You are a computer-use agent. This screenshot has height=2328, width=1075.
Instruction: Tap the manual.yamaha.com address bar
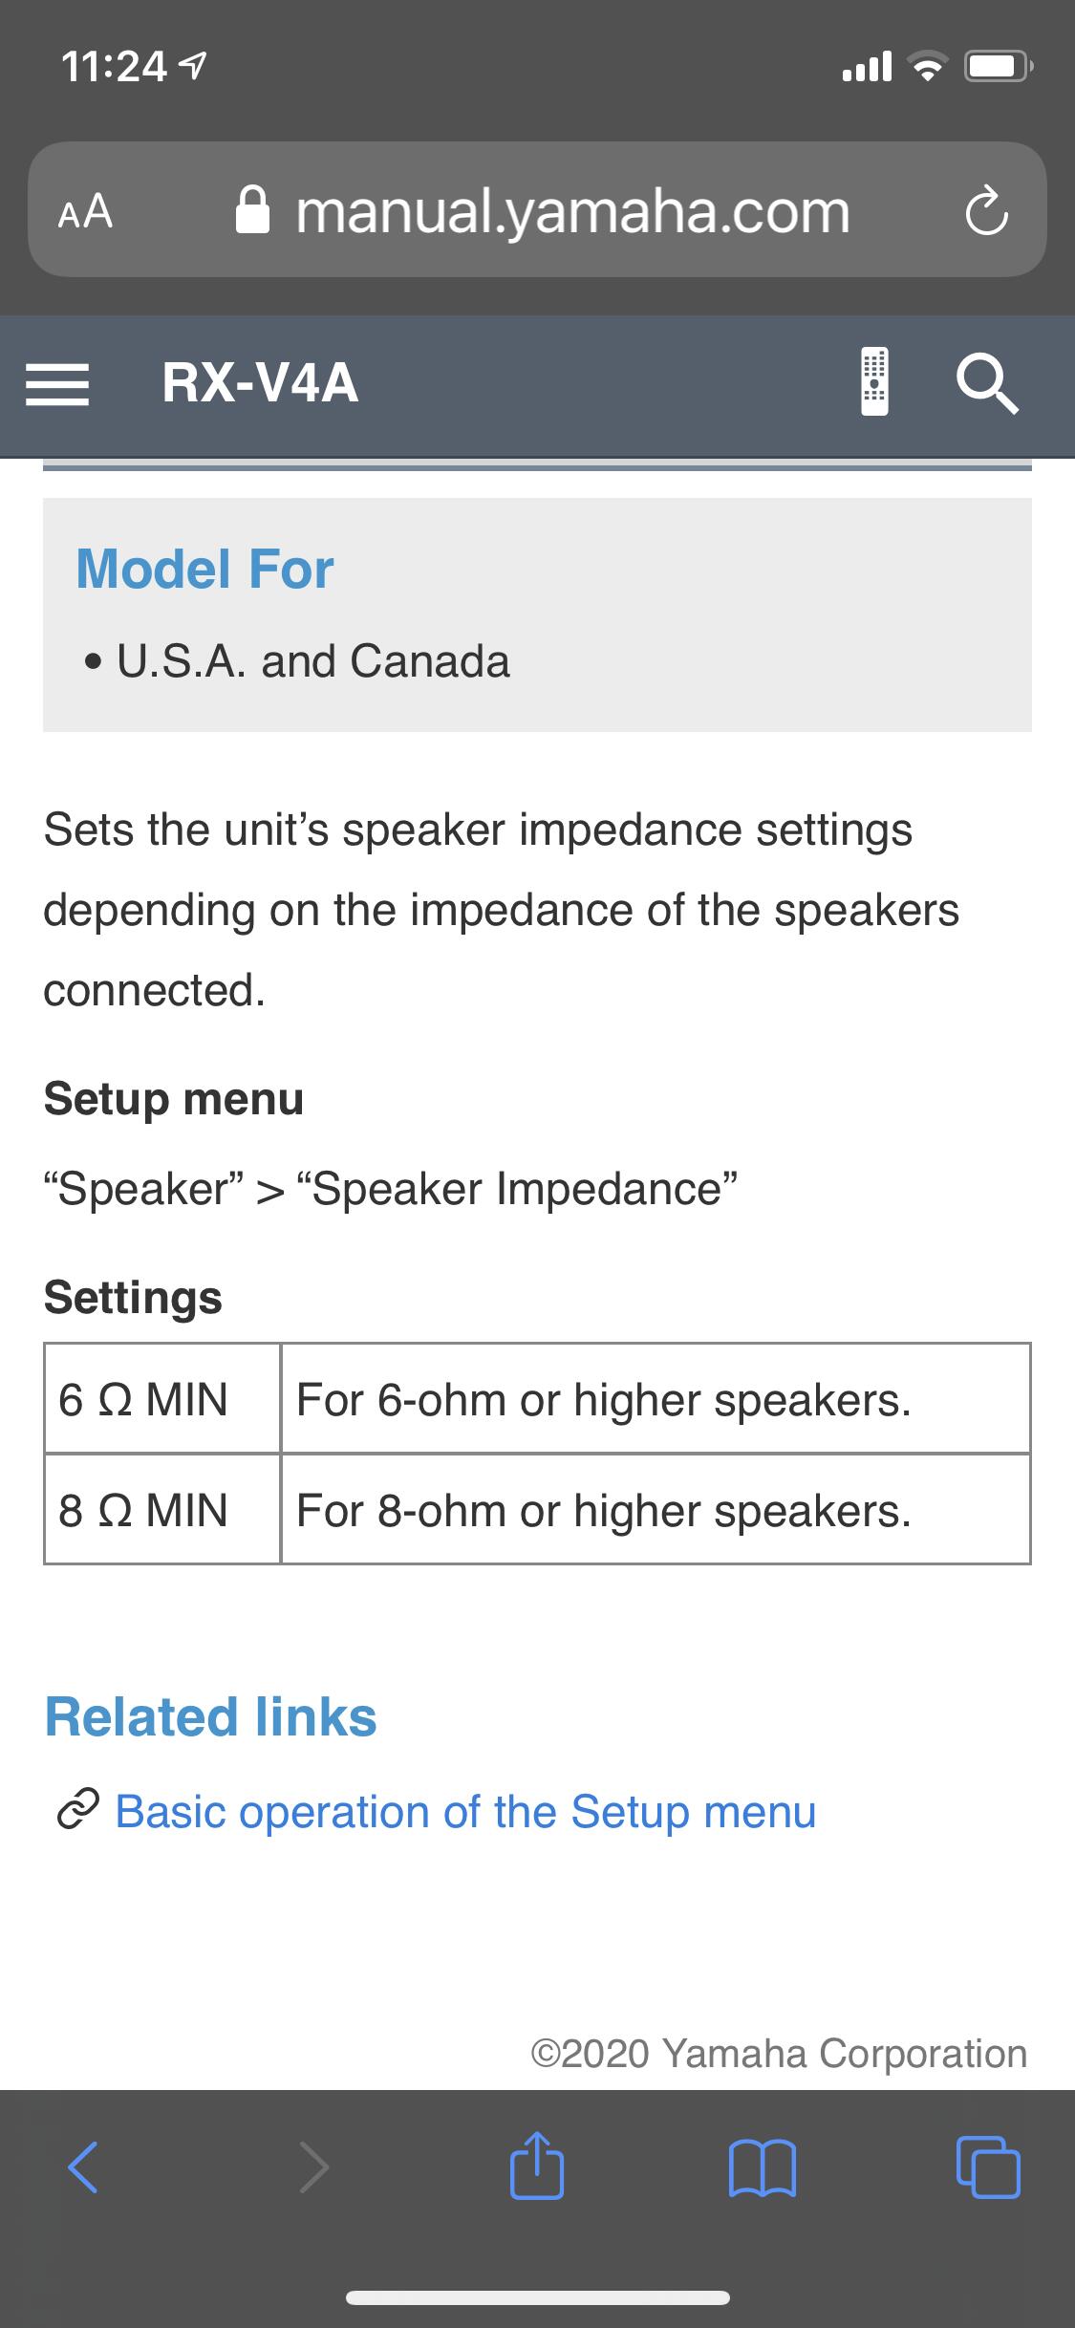(571, 212)
